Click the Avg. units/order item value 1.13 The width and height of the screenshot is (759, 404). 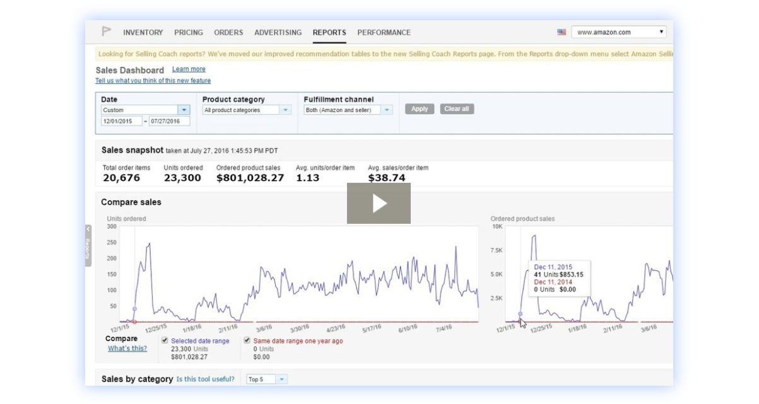tap(308, 178)
